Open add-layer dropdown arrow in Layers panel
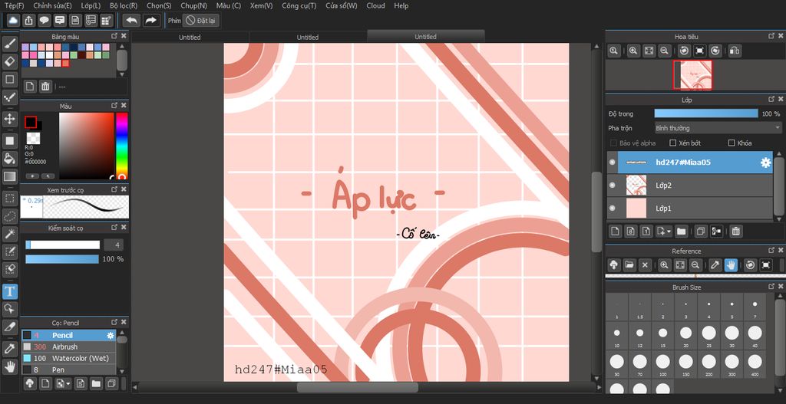 pos(669,232)
